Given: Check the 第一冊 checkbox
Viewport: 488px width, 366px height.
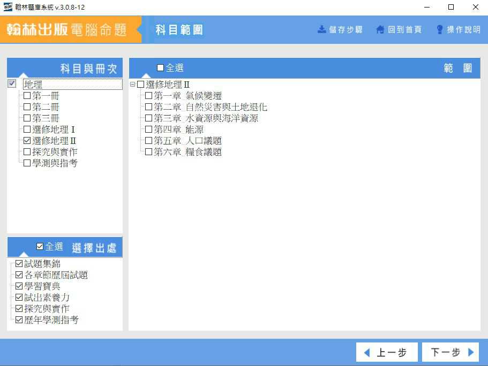Looking at the screenshot, I should click(27, 95).
